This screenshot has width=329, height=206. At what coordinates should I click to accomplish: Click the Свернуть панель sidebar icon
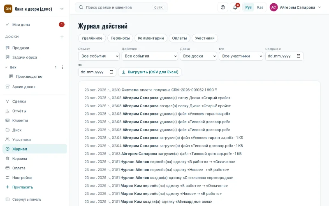(x=7, y=199)
